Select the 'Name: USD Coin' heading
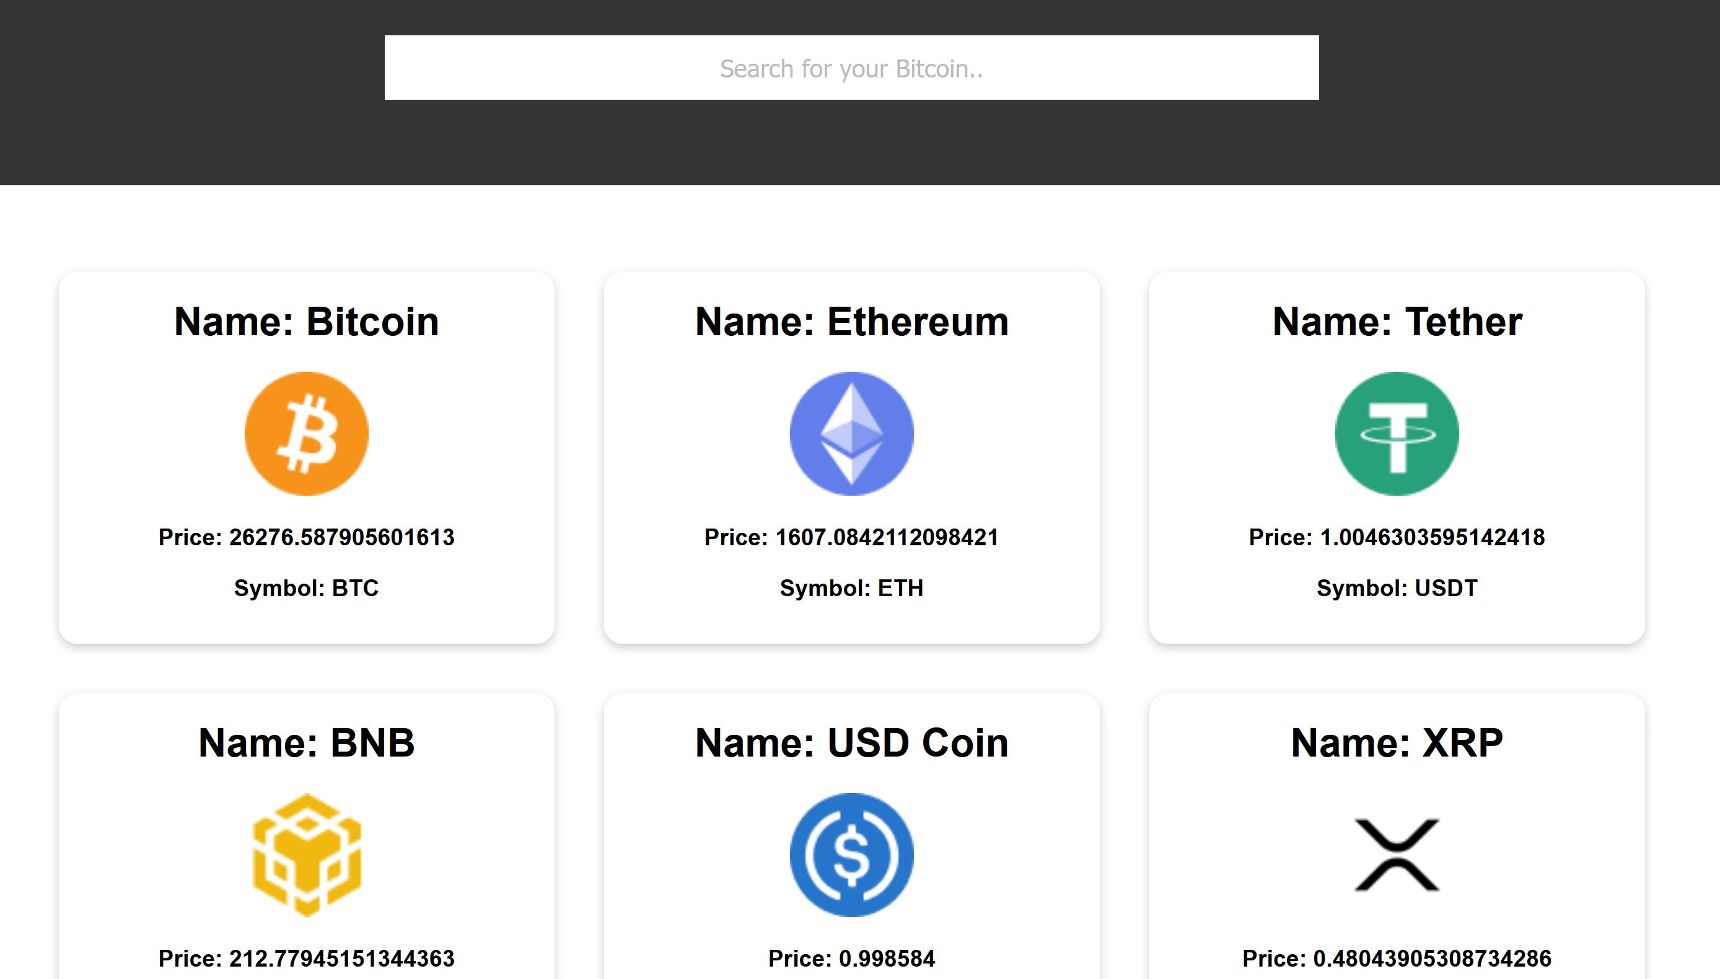The image size is (1720, 979). (851, 743)
